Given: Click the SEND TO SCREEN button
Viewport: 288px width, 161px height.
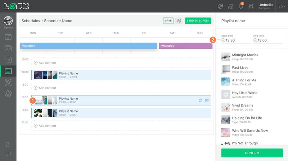Looking at the screenshot, I should pyautogui.click(x=198, y=21).
